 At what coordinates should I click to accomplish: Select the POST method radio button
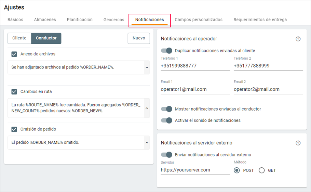tap(236, 170)
